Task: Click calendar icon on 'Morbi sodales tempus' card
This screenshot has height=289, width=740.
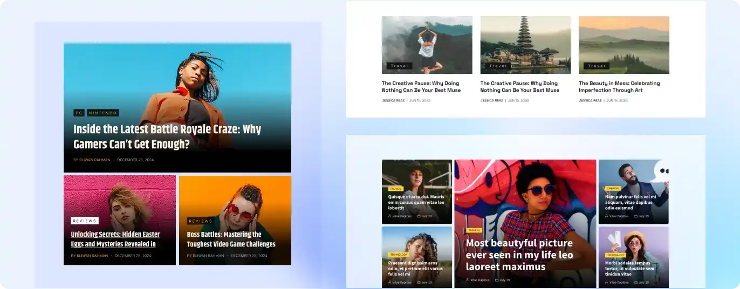Action: [x=636, y=282]
